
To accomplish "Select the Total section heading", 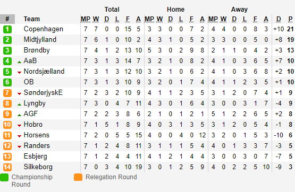I will (112, 10).
